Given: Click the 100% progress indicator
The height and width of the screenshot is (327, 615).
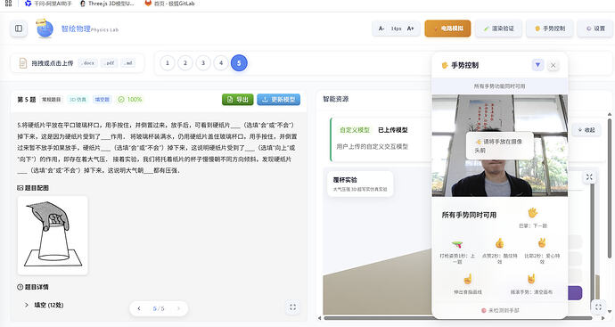Looking at the screenshot, I should click(x=130, y=100).
